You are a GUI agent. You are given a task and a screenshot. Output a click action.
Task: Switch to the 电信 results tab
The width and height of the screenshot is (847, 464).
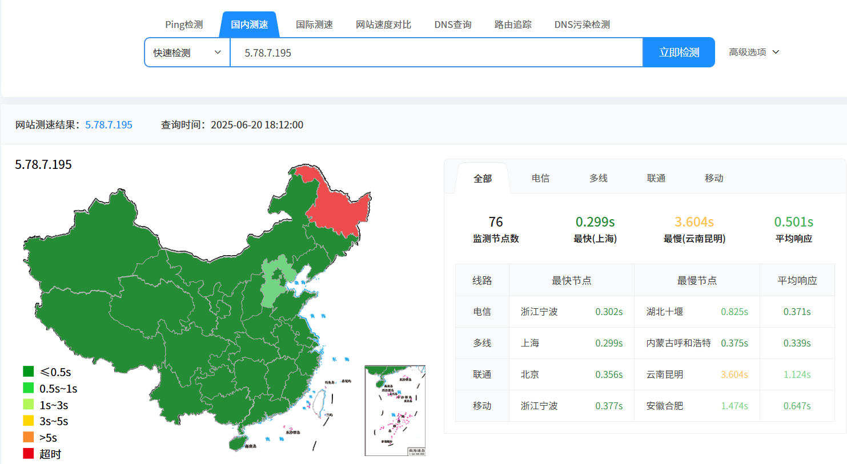[540, 178]
